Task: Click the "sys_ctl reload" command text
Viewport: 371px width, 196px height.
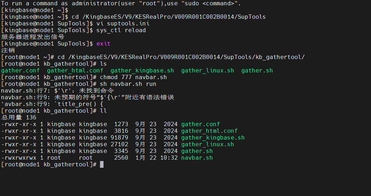Action: click(x=121, y=30)
